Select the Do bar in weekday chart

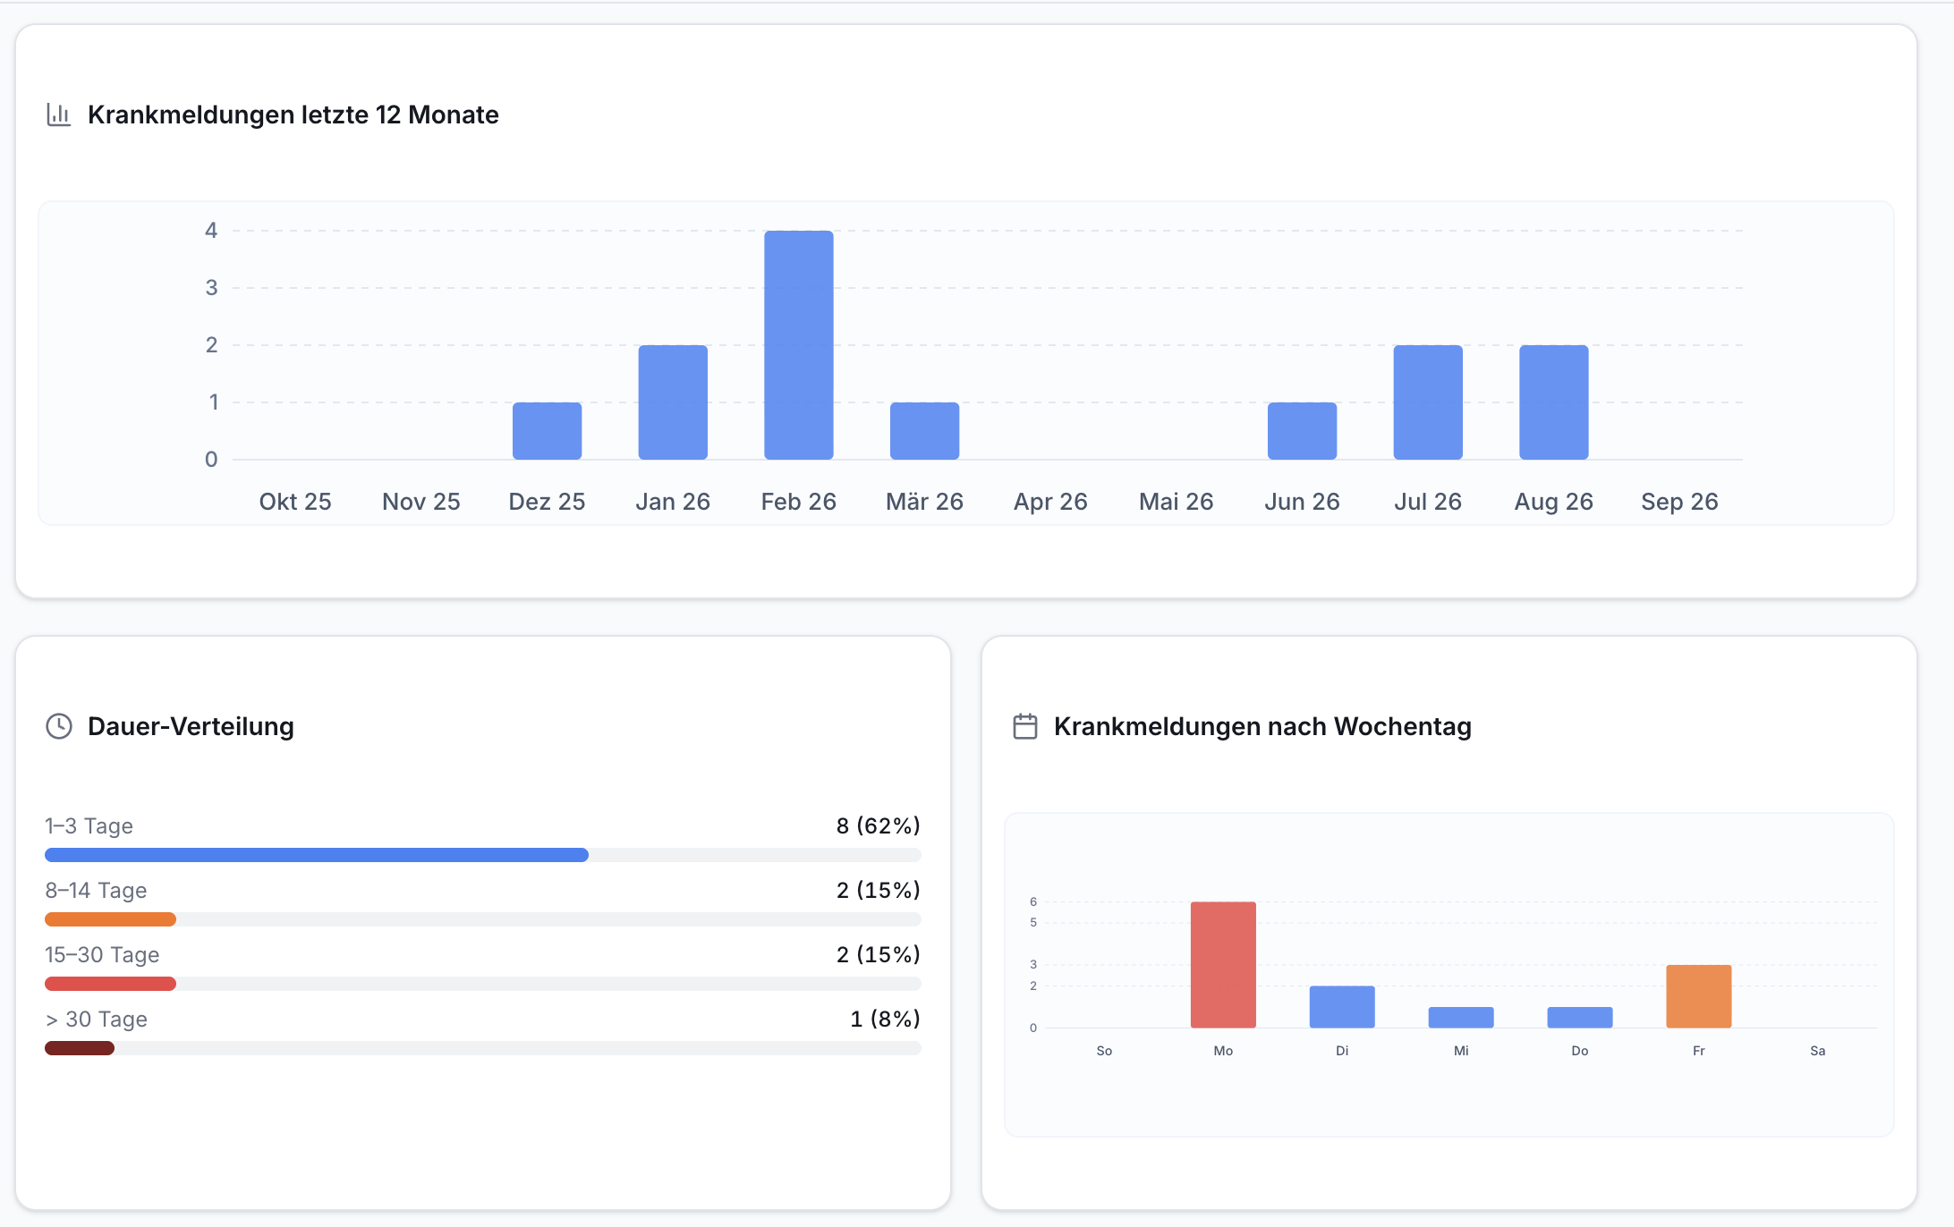tap(1580, 1018)
